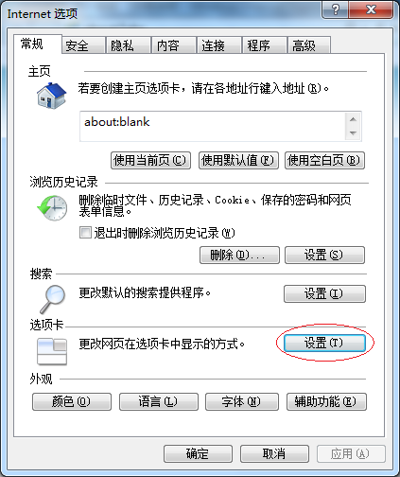The height and width of the screenshot is (477, 400).
Task: Click the question mark help icon
Action: 336,9
